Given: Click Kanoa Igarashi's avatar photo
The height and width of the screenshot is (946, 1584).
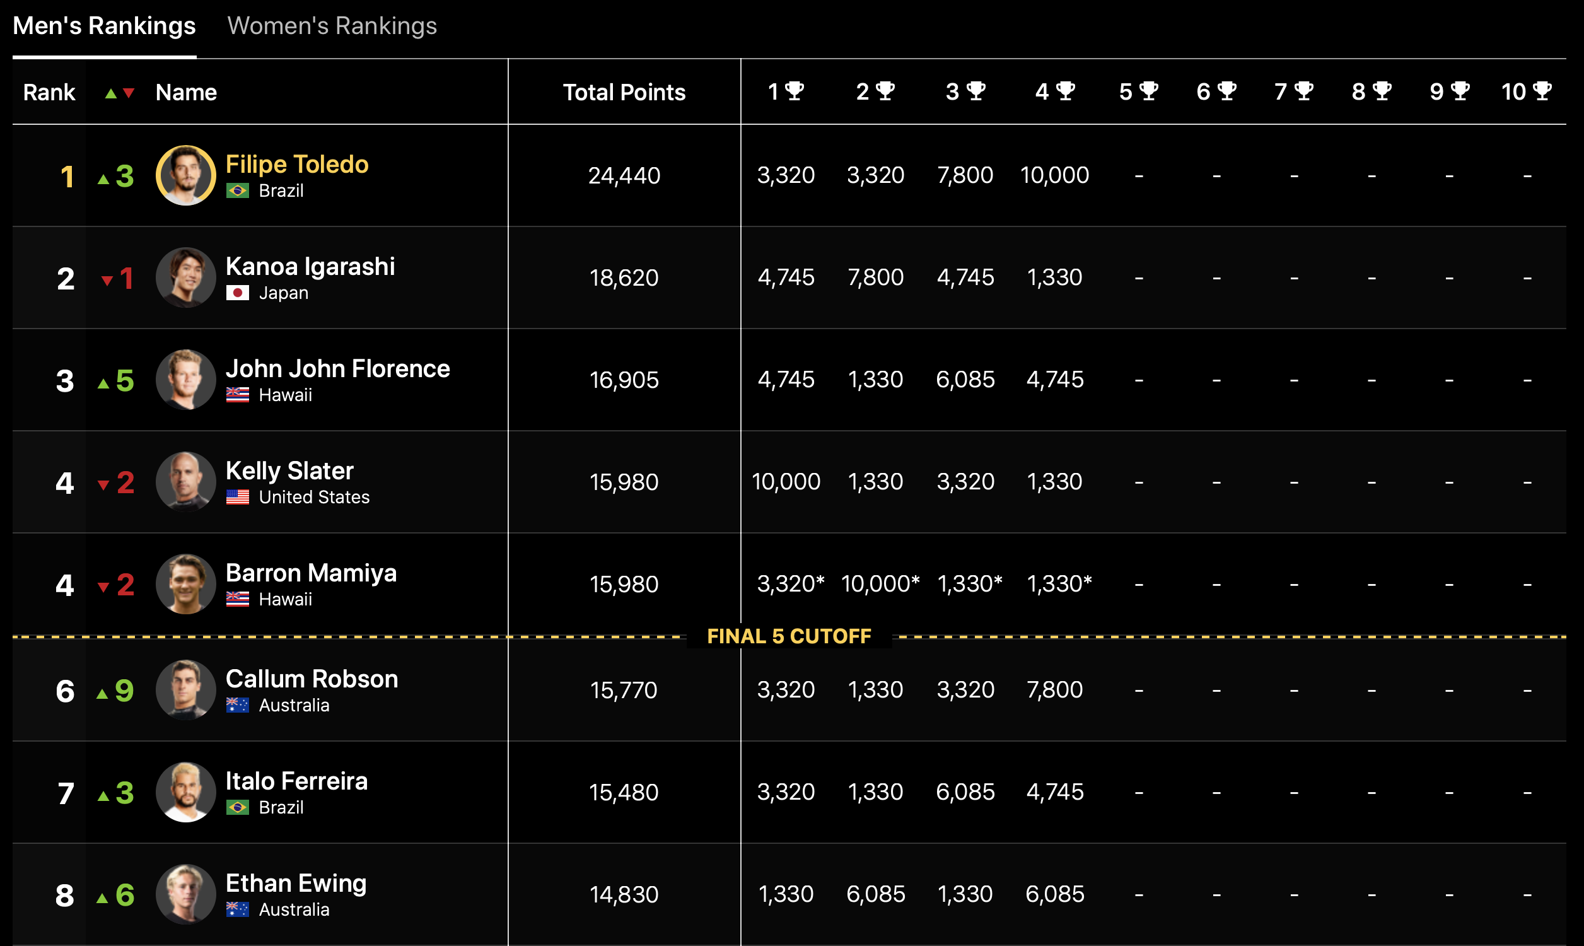Looking at the screenshot, I should pos(186,278).
